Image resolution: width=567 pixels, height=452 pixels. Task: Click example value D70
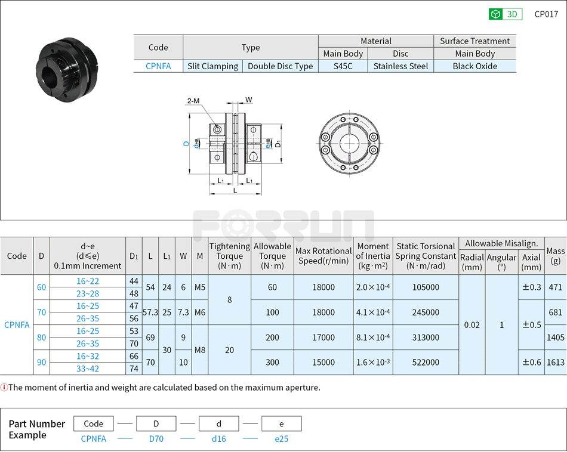(x=156, y=439)
